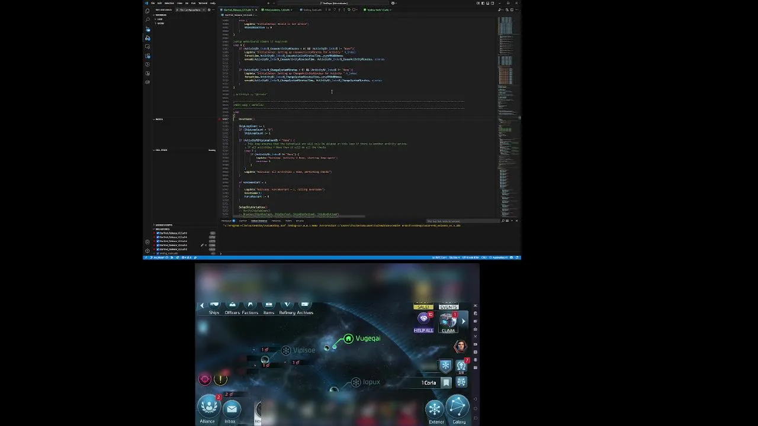
Task: Switch to the TERMINAL panel tab
Action: pyautogui.click(x=276, y=221)
